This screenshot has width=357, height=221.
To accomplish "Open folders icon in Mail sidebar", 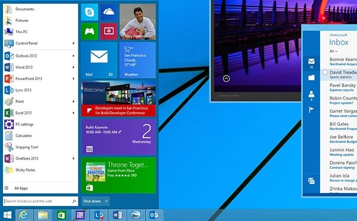I will (311, 78).
